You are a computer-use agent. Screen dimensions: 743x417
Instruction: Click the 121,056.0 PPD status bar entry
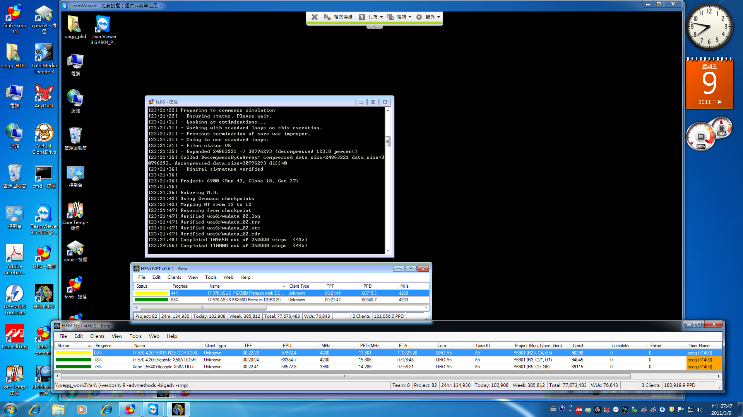click(x=389, y=316)
